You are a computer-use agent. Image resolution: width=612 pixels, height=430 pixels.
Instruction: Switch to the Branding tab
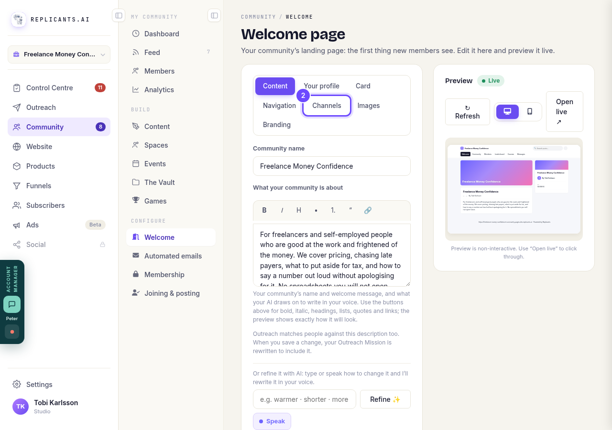[277, 125]
